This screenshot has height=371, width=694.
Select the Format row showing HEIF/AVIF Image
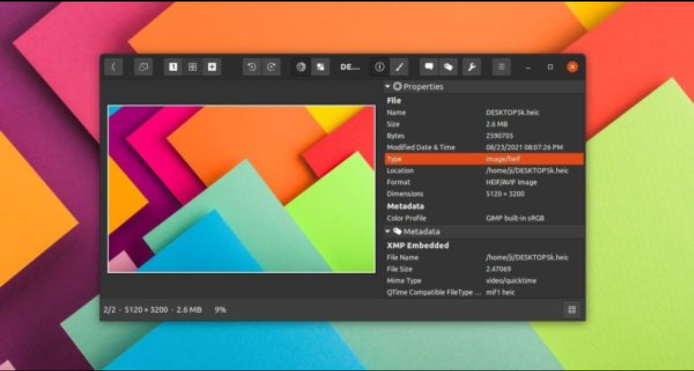tap(484, 182)
